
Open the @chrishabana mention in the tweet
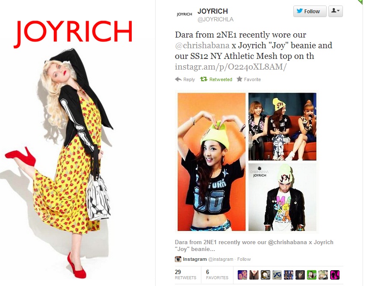[x=202, y=45]
